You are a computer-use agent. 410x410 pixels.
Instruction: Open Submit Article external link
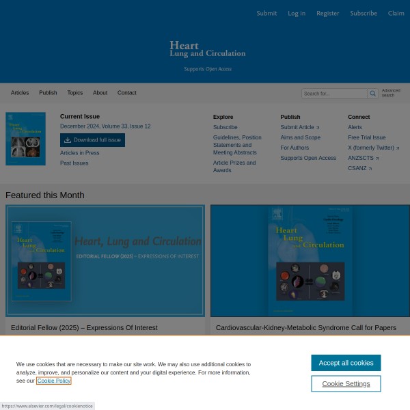(299, 127)
